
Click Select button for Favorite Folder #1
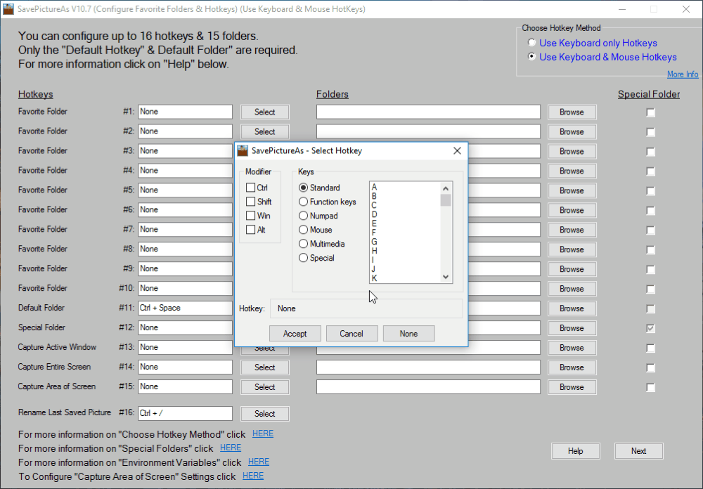tap(264, 112)
